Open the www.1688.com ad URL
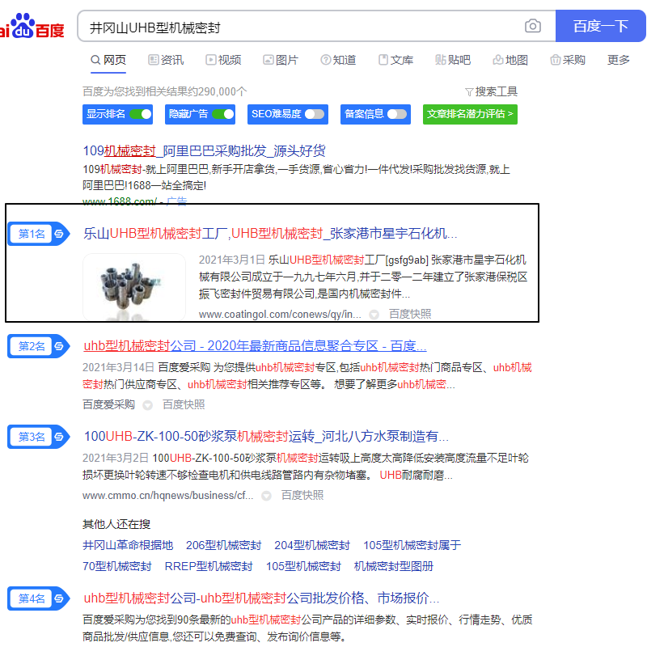 pyautogui.click(x=120, y=201)
